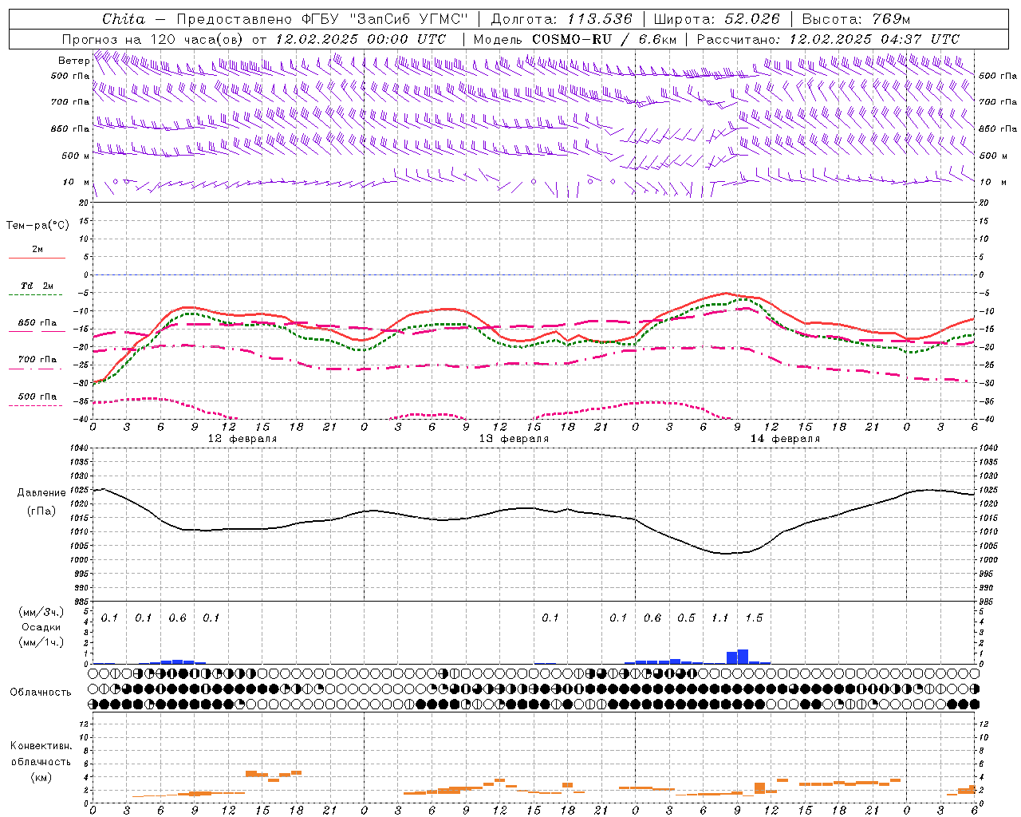
Task: Click the Давление panel label
Action: pyautogui.click(x=42, y=493)
